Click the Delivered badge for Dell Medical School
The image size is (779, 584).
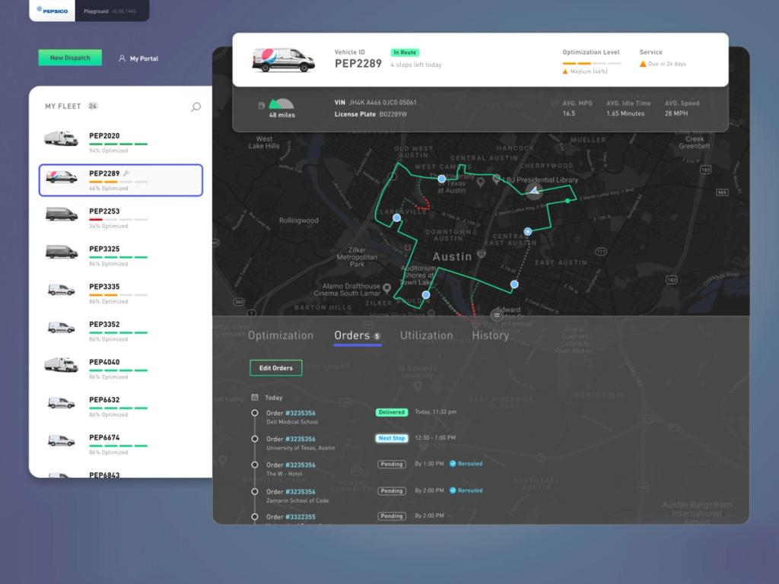(x=391, y=412)
